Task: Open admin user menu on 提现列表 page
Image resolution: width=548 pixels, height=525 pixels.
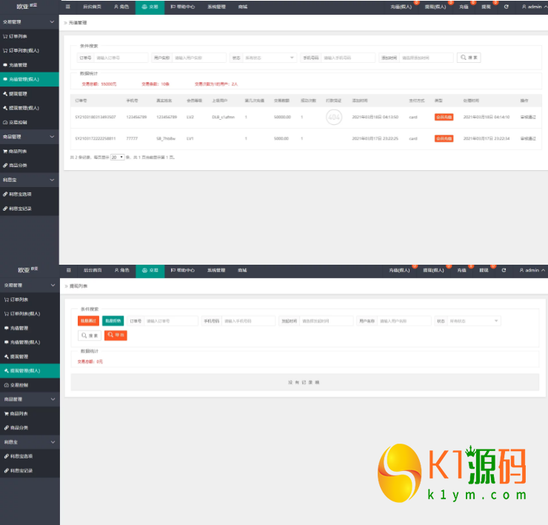Action: [x=532, y=270]
